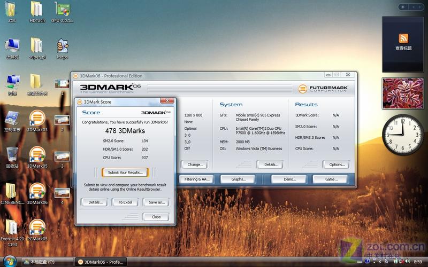Open the HDTach folder icon
This screenshot has width=428, height=267.
point(37,12)
